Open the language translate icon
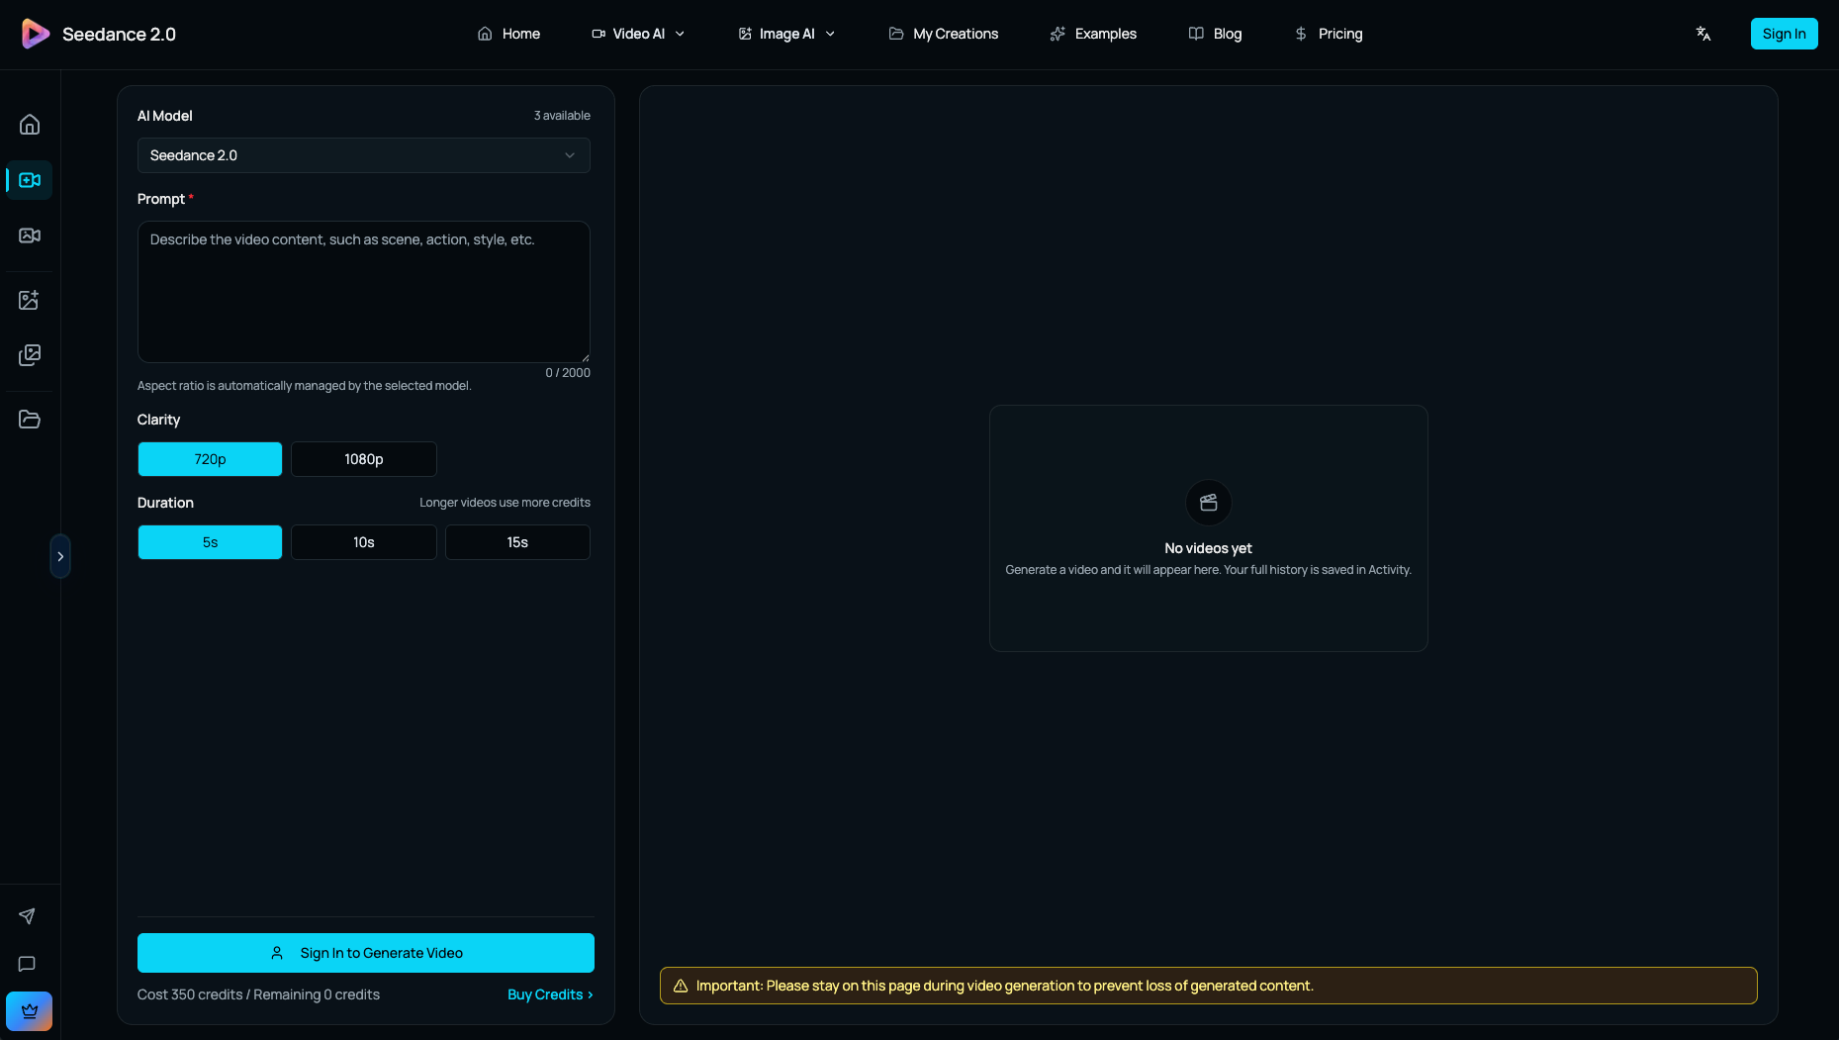This screenshot has height=1040, width=1839. tap(1703, 33)
